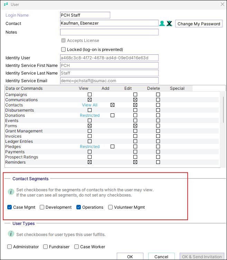Image resolution: width=227 pixels, height=260 pixels.
Task: Check the Development segment checkbox
Action: click(42, 207)
